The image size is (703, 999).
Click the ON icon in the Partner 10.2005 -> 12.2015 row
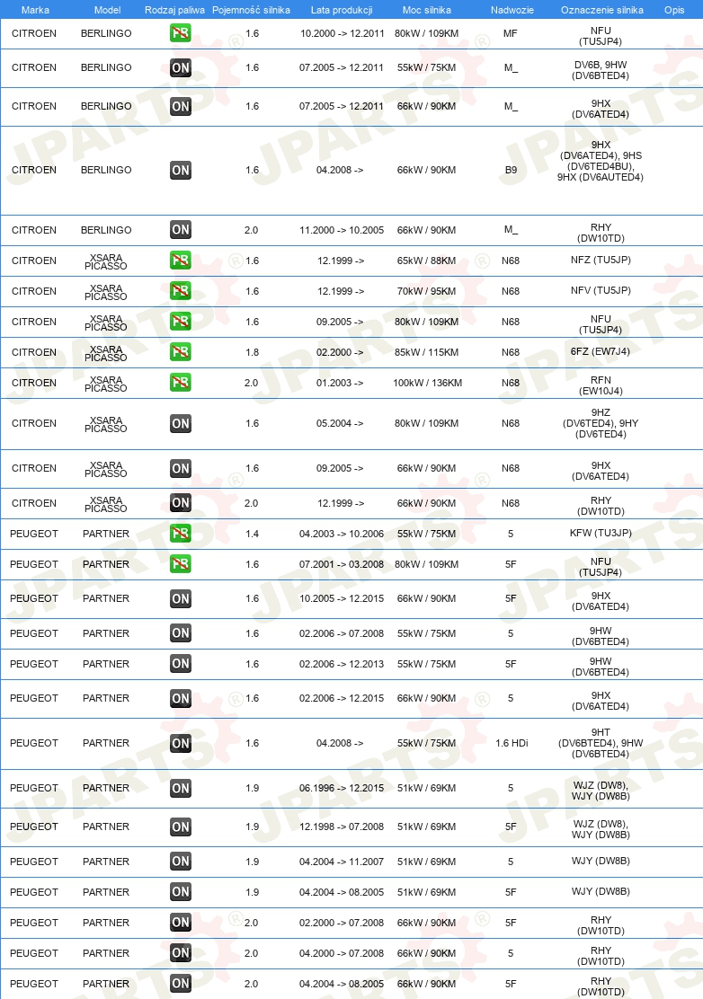pos(181,599)
